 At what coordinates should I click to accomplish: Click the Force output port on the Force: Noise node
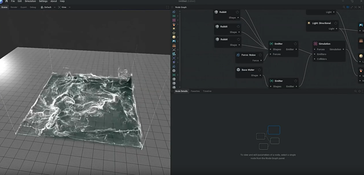261,61
